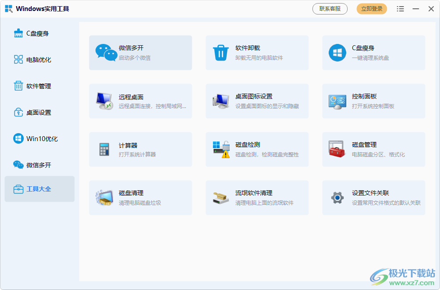This screenshot has height=290, width=440.
Task: Click the 立即登录 login button
Action: [x=371, y=8]
